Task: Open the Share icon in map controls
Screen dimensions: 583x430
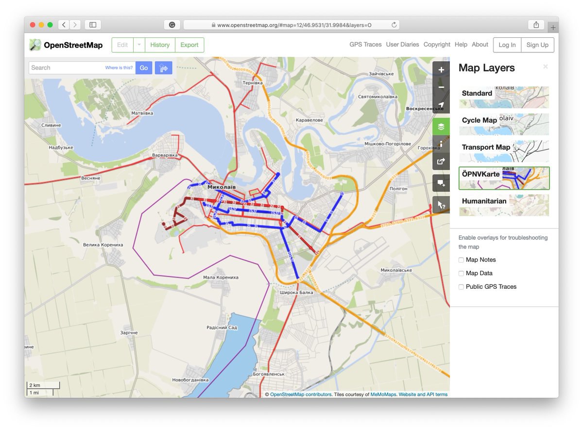Action: (441, 162)
